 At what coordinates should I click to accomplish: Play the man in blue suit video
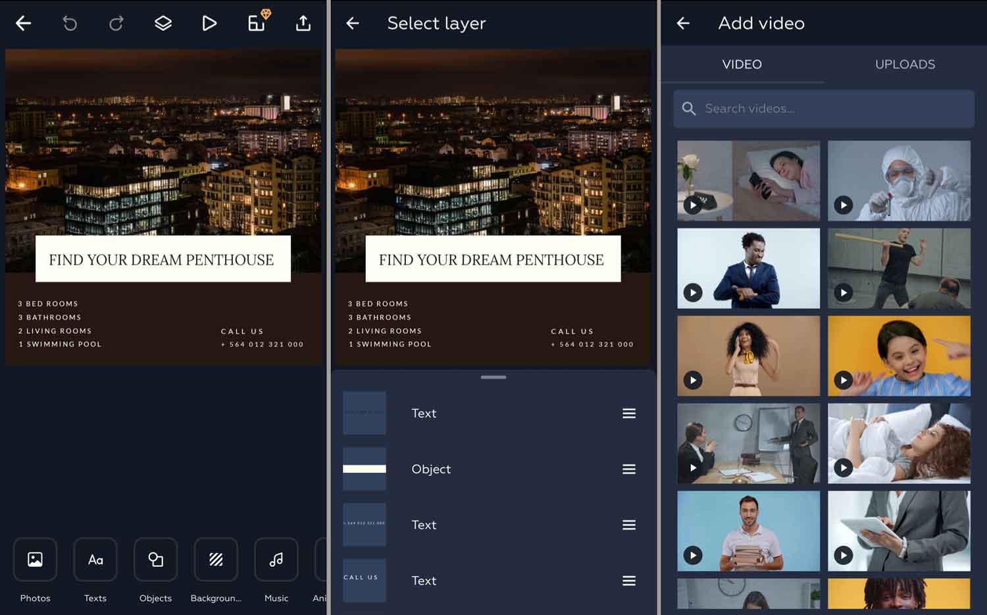[x=693, y=292]
